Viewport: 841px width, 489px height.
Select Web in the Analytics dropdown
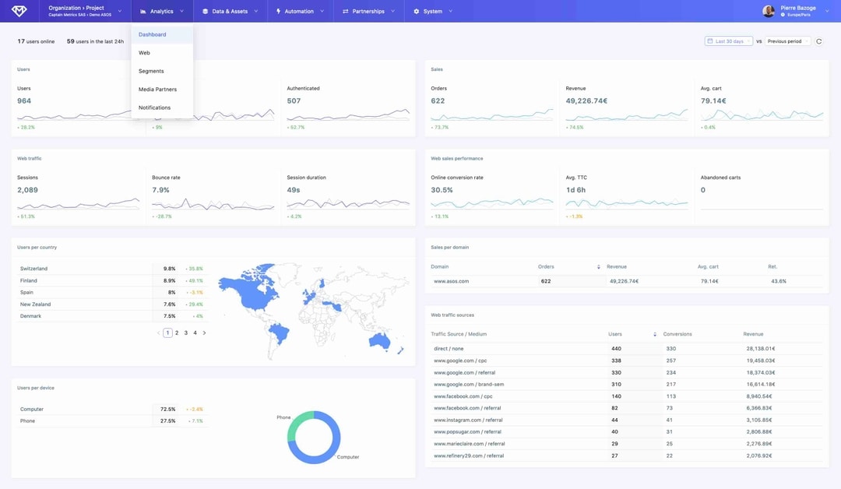145,53
